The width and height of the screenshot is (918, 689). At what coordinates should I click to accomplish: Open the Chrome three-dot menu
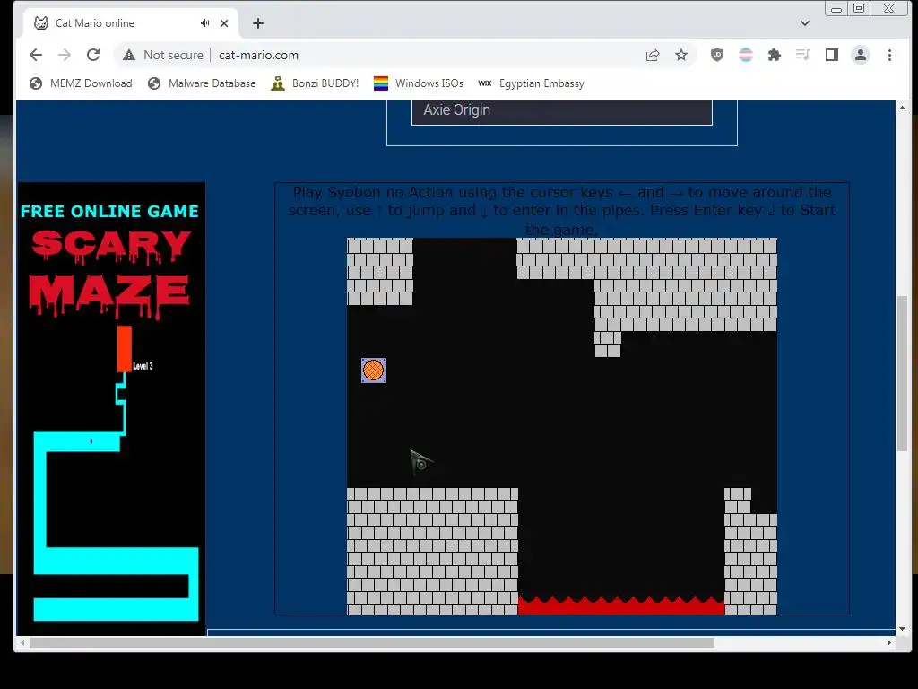point(889,55)
